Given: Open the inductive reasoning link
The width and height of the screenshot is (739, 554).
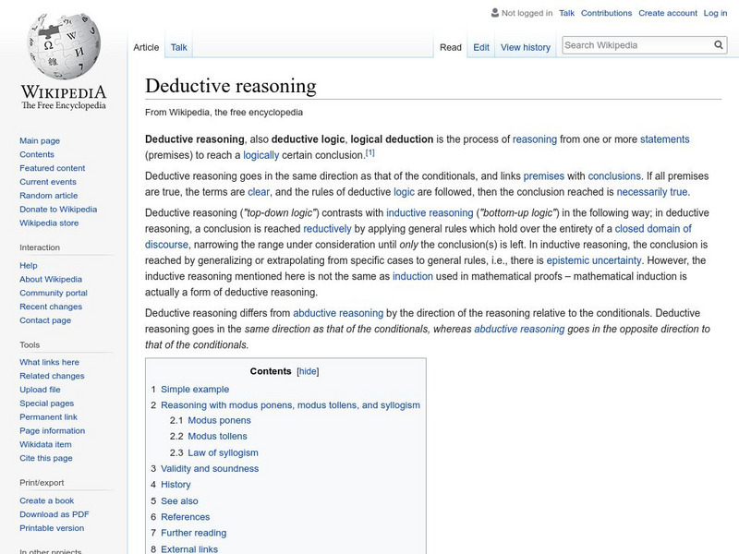Looking at the screenshot, I should coord(430,213).
